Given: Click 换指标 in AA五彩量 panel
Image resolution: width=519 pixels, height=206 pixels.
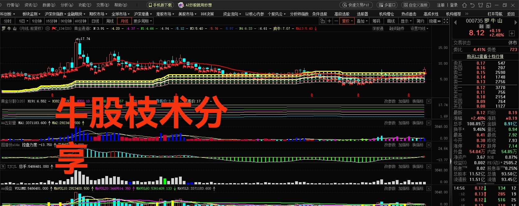Looking at the screenshot, I should point(418,123).
